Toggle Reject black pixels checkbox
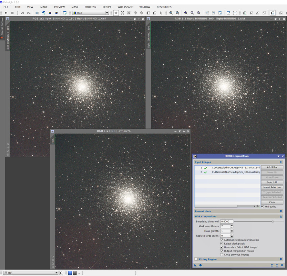This screenshot has width=287, height=276. (x=222, y=244)
